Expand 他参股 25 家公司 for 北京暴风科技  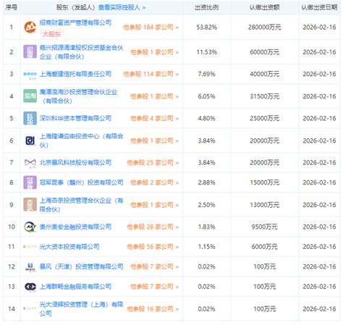[x=153, y=163]
